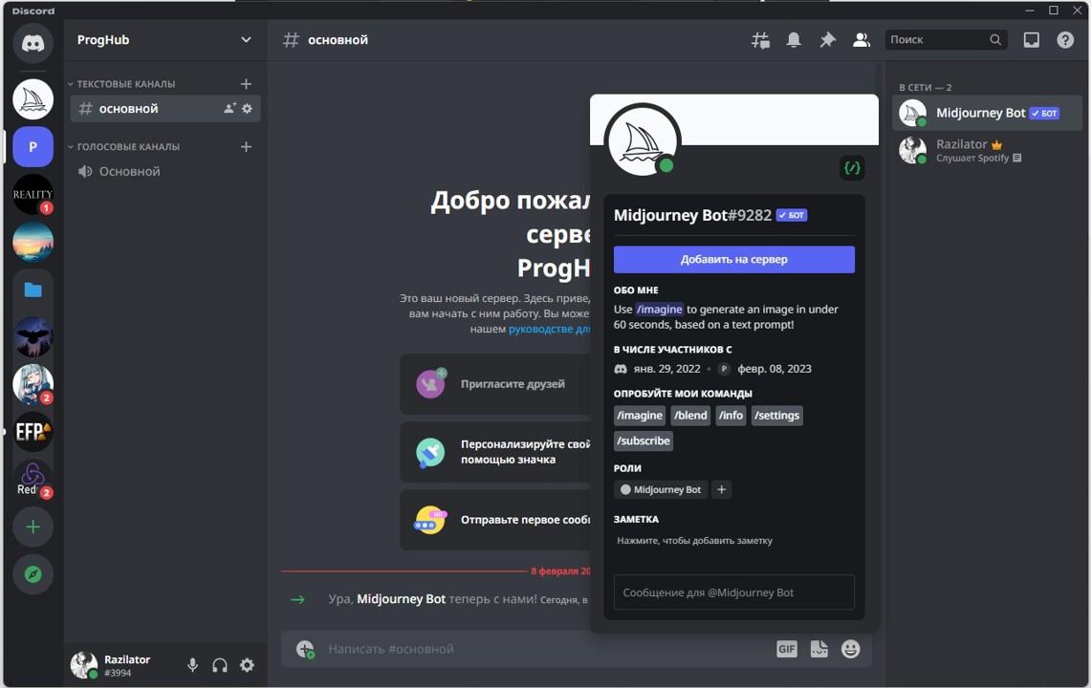Open the REALITY server icon
This screenshot has width=1091, height=688.
pyautogui.click(x=33, y=194)
